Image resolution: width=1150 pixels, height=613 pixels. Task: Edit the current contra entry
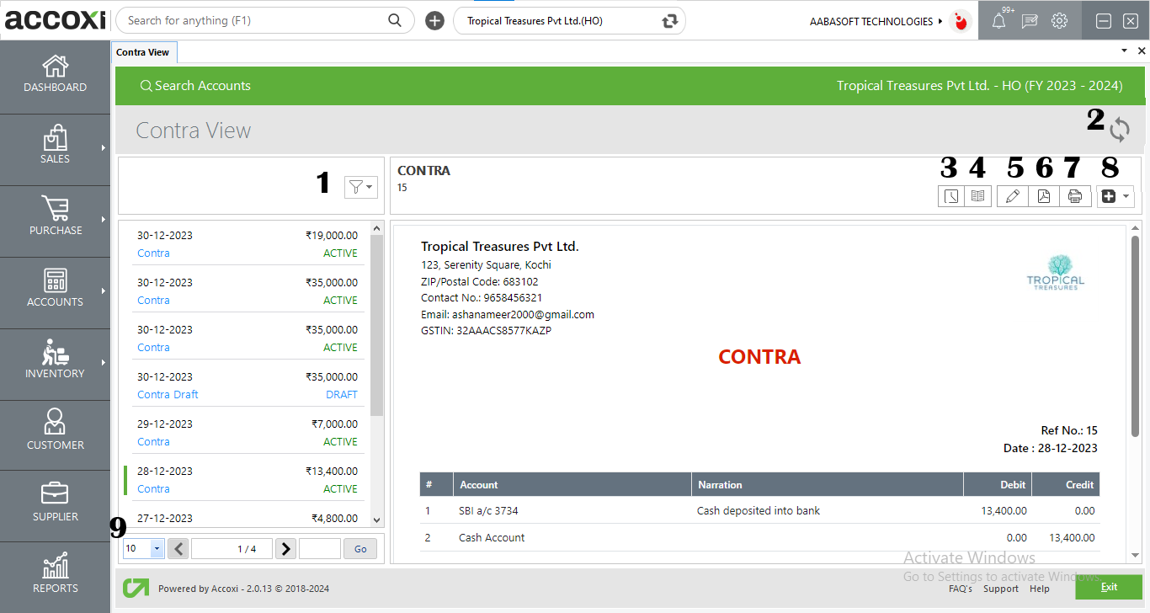1012,195
